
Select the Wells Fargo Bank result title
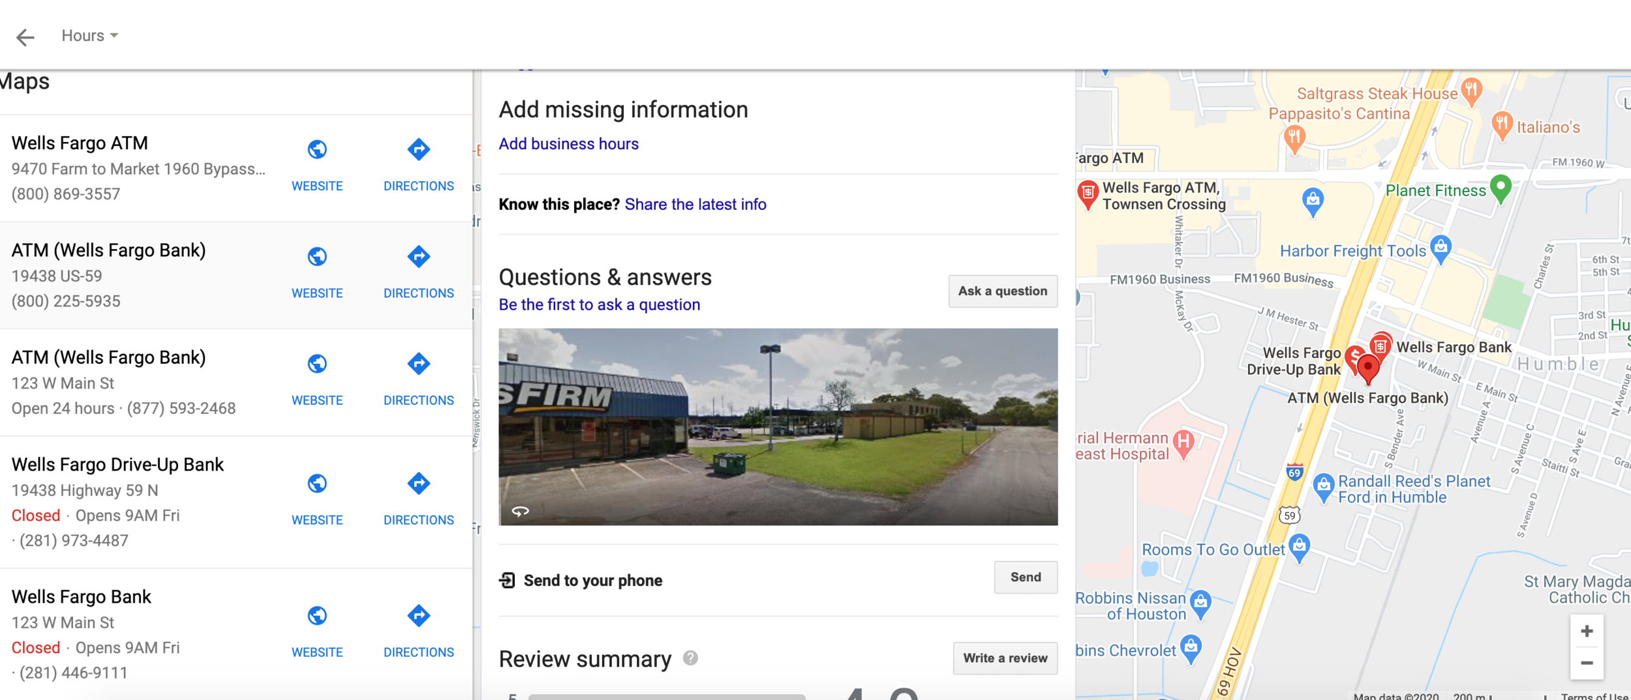pos(81,596)
